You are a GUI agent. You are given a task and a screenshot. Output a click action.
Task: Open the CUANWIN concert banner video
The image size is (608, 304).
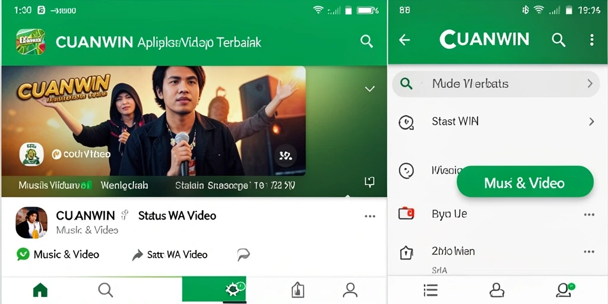(x=154, y=121)
